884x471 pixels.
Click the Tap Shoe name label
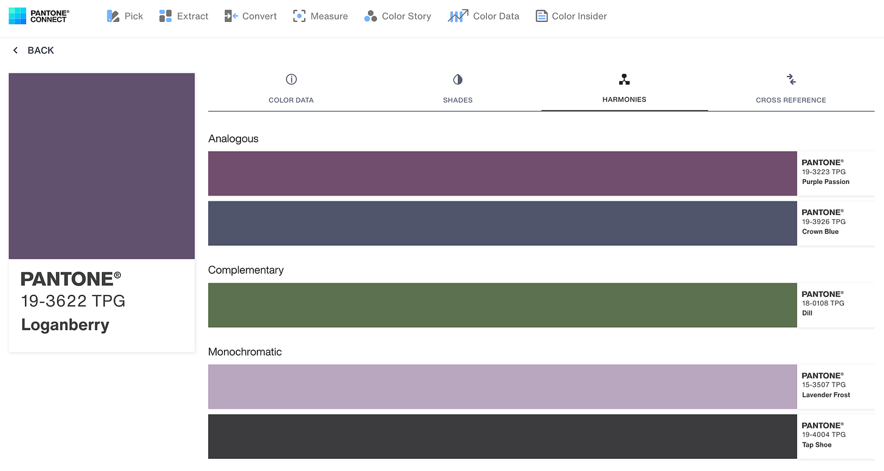pos(817,445)
